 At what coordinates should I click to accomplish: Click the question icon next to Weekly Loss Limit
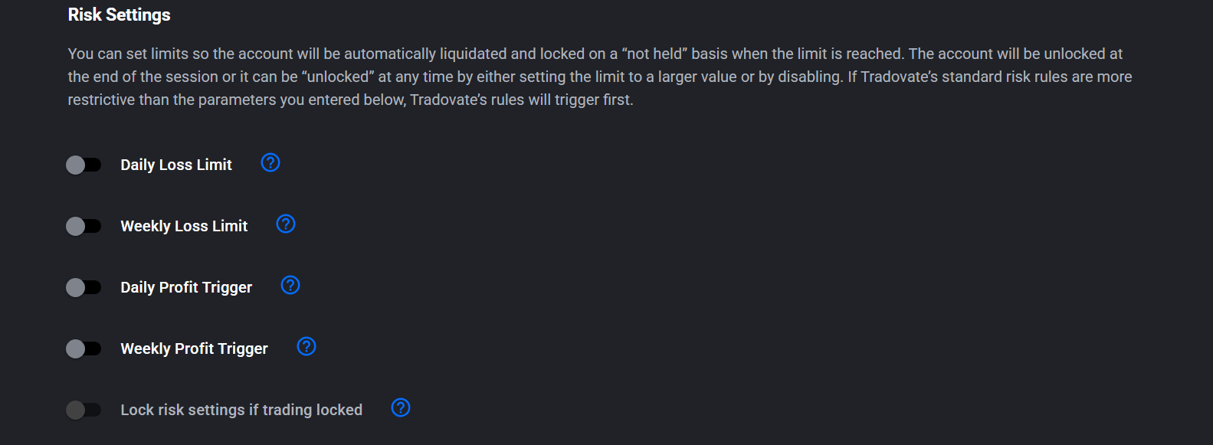285,224
